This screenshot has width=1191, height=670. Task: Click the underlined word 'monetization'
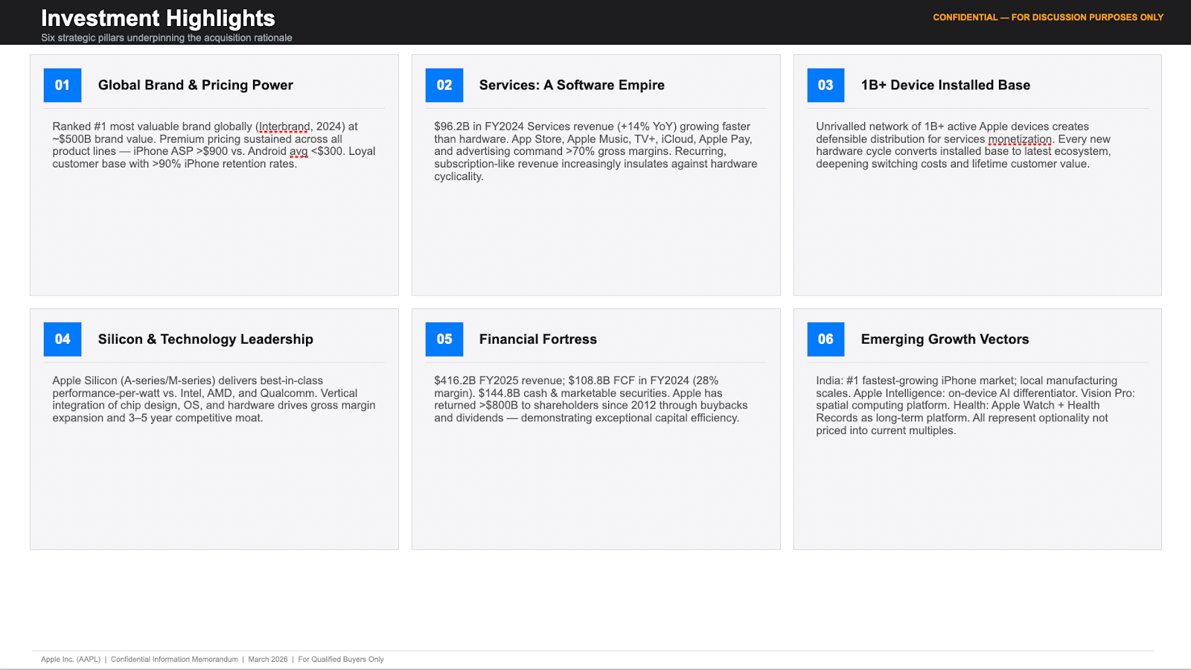click(1019, 139)
